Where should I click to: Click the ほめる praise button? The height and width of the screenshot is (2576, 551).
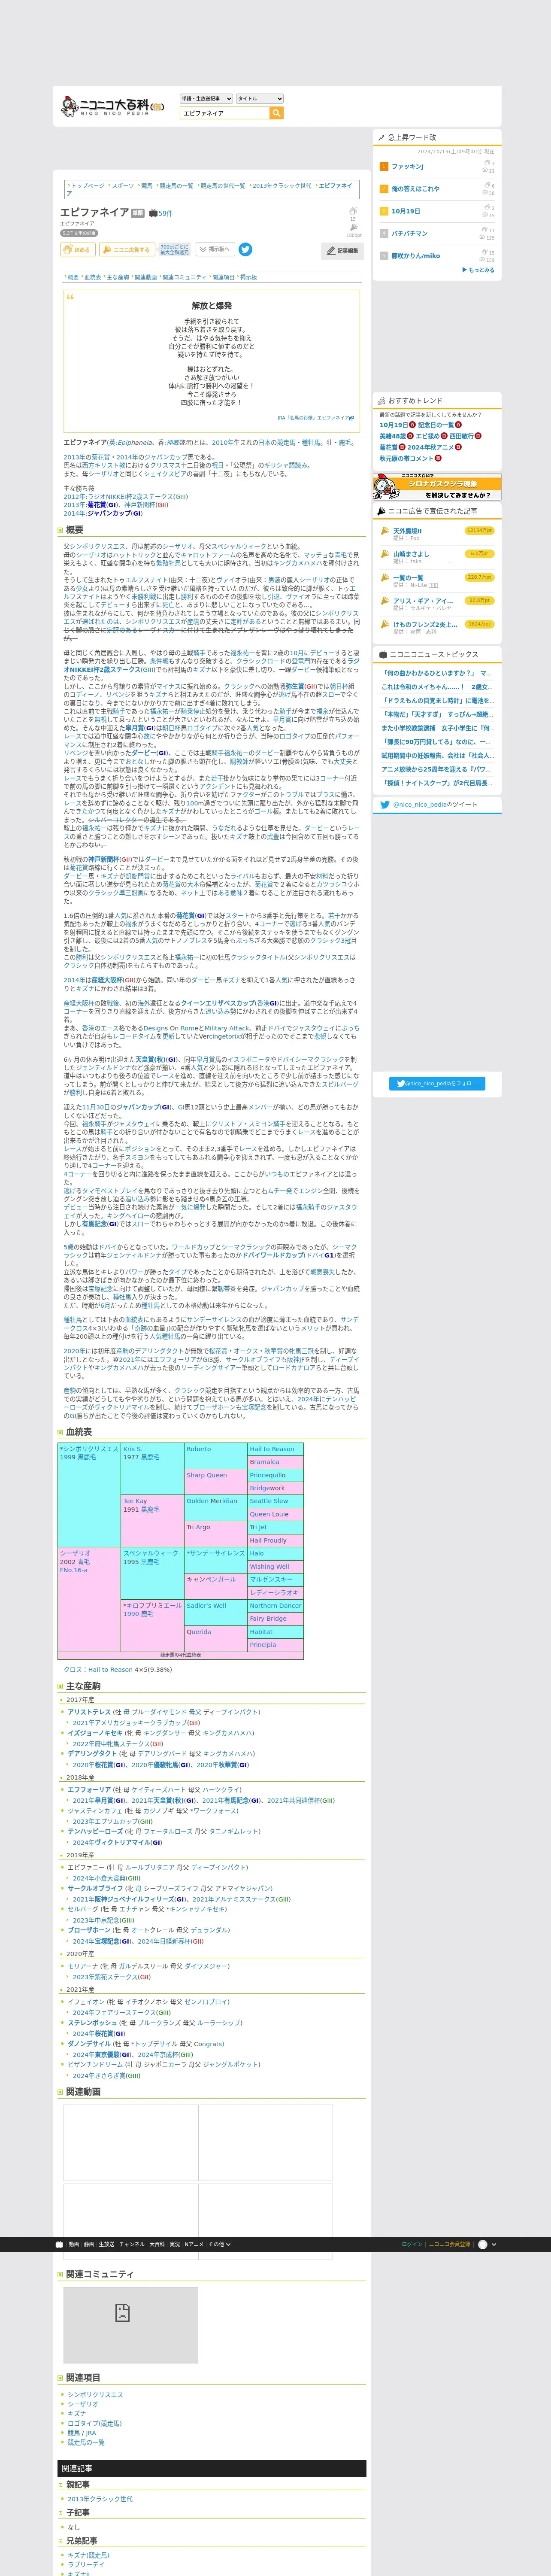coord(78,250)
